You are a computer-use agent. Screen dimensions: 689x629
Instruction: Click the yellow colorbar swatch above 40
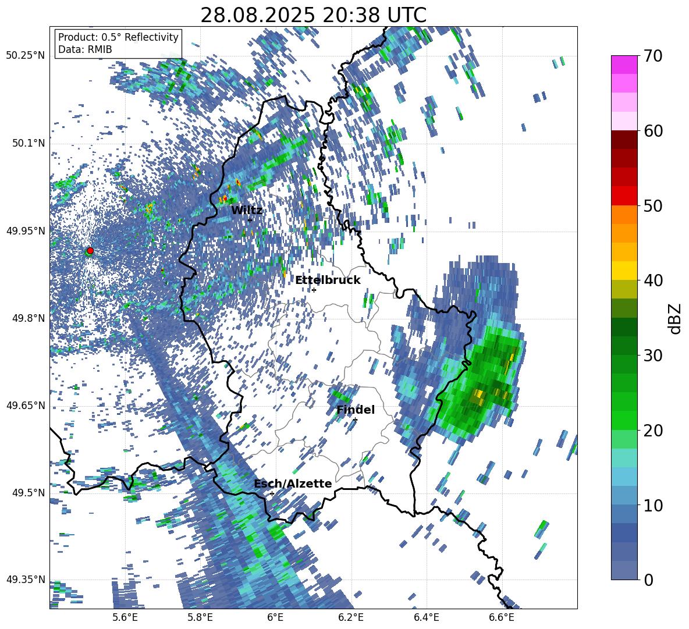624,271
